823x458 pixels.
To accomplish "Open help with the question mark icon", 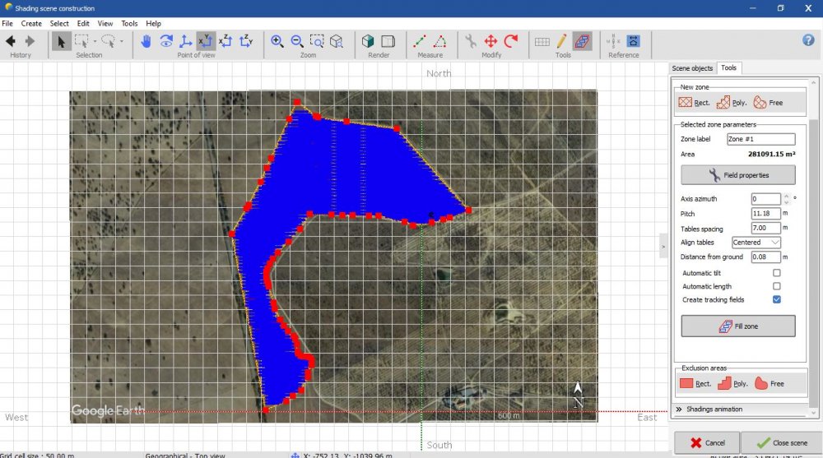I will click(808, 39).
